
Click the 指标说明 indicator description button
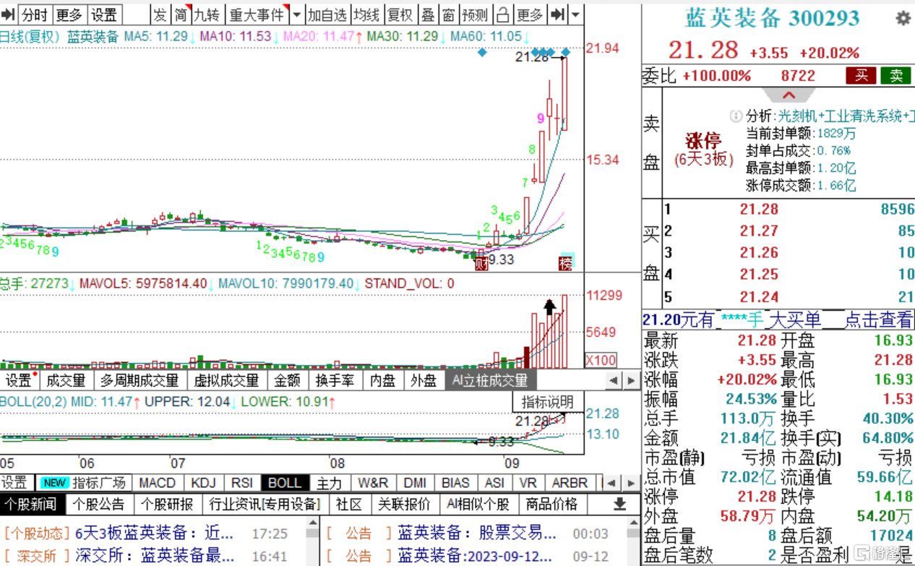[x=548, y=402]
